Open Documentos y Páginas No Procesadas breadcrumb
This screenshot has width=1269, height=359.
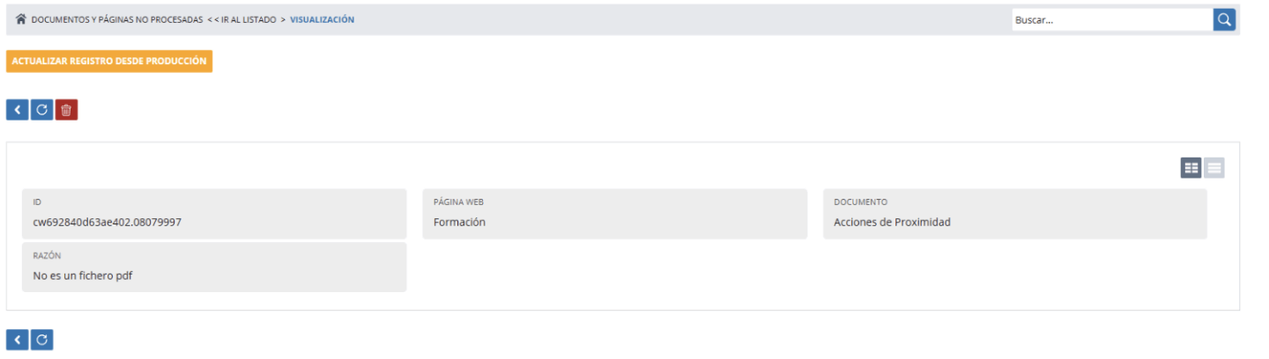[x=117, y=19]
